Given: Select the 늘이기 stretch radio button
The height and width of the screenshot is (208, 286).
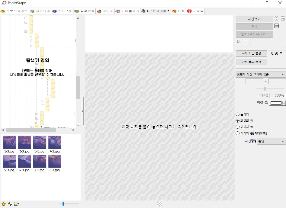Looking at the screenshot, I should 237,114.
